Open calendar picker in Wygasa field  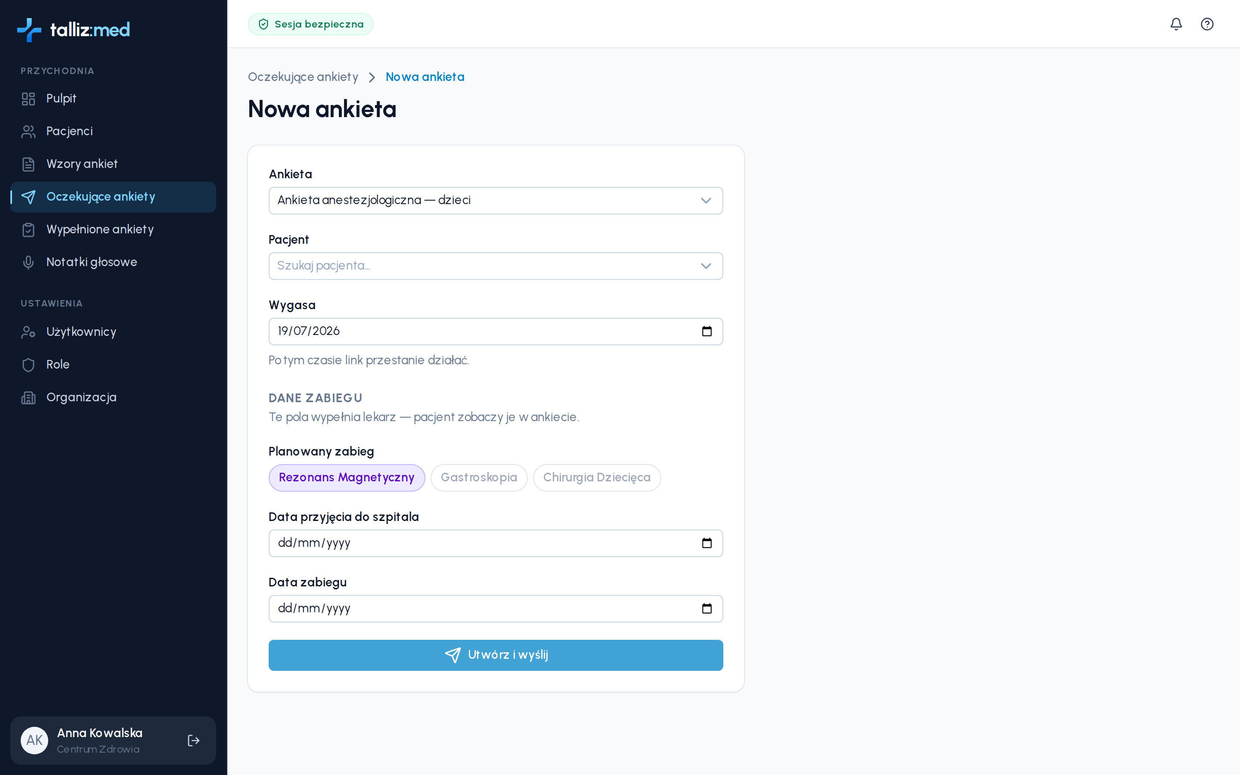click(707, 331)
